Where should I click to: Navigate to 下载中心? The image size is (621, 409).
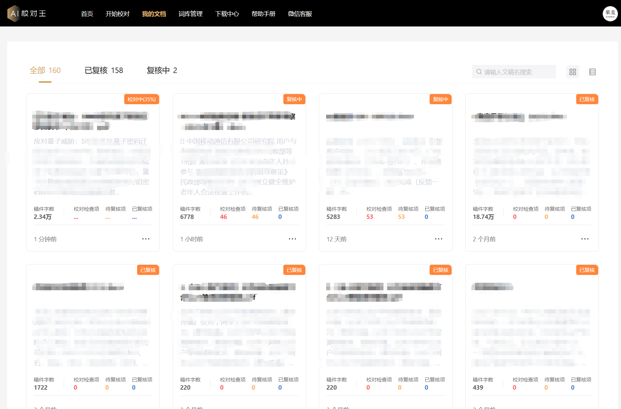tap(227, 14)
